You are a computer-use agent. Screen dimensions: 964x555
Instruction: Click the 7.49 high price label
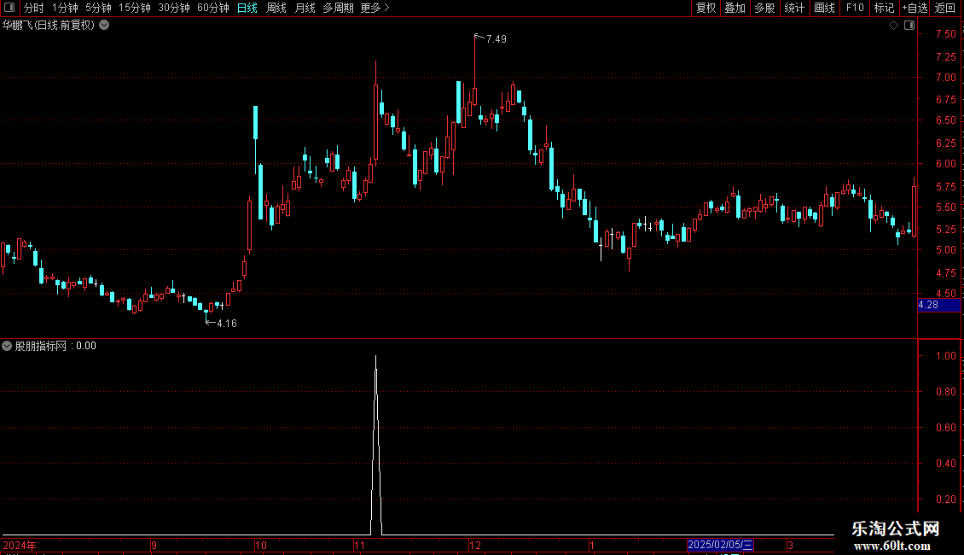pos(497,38)
